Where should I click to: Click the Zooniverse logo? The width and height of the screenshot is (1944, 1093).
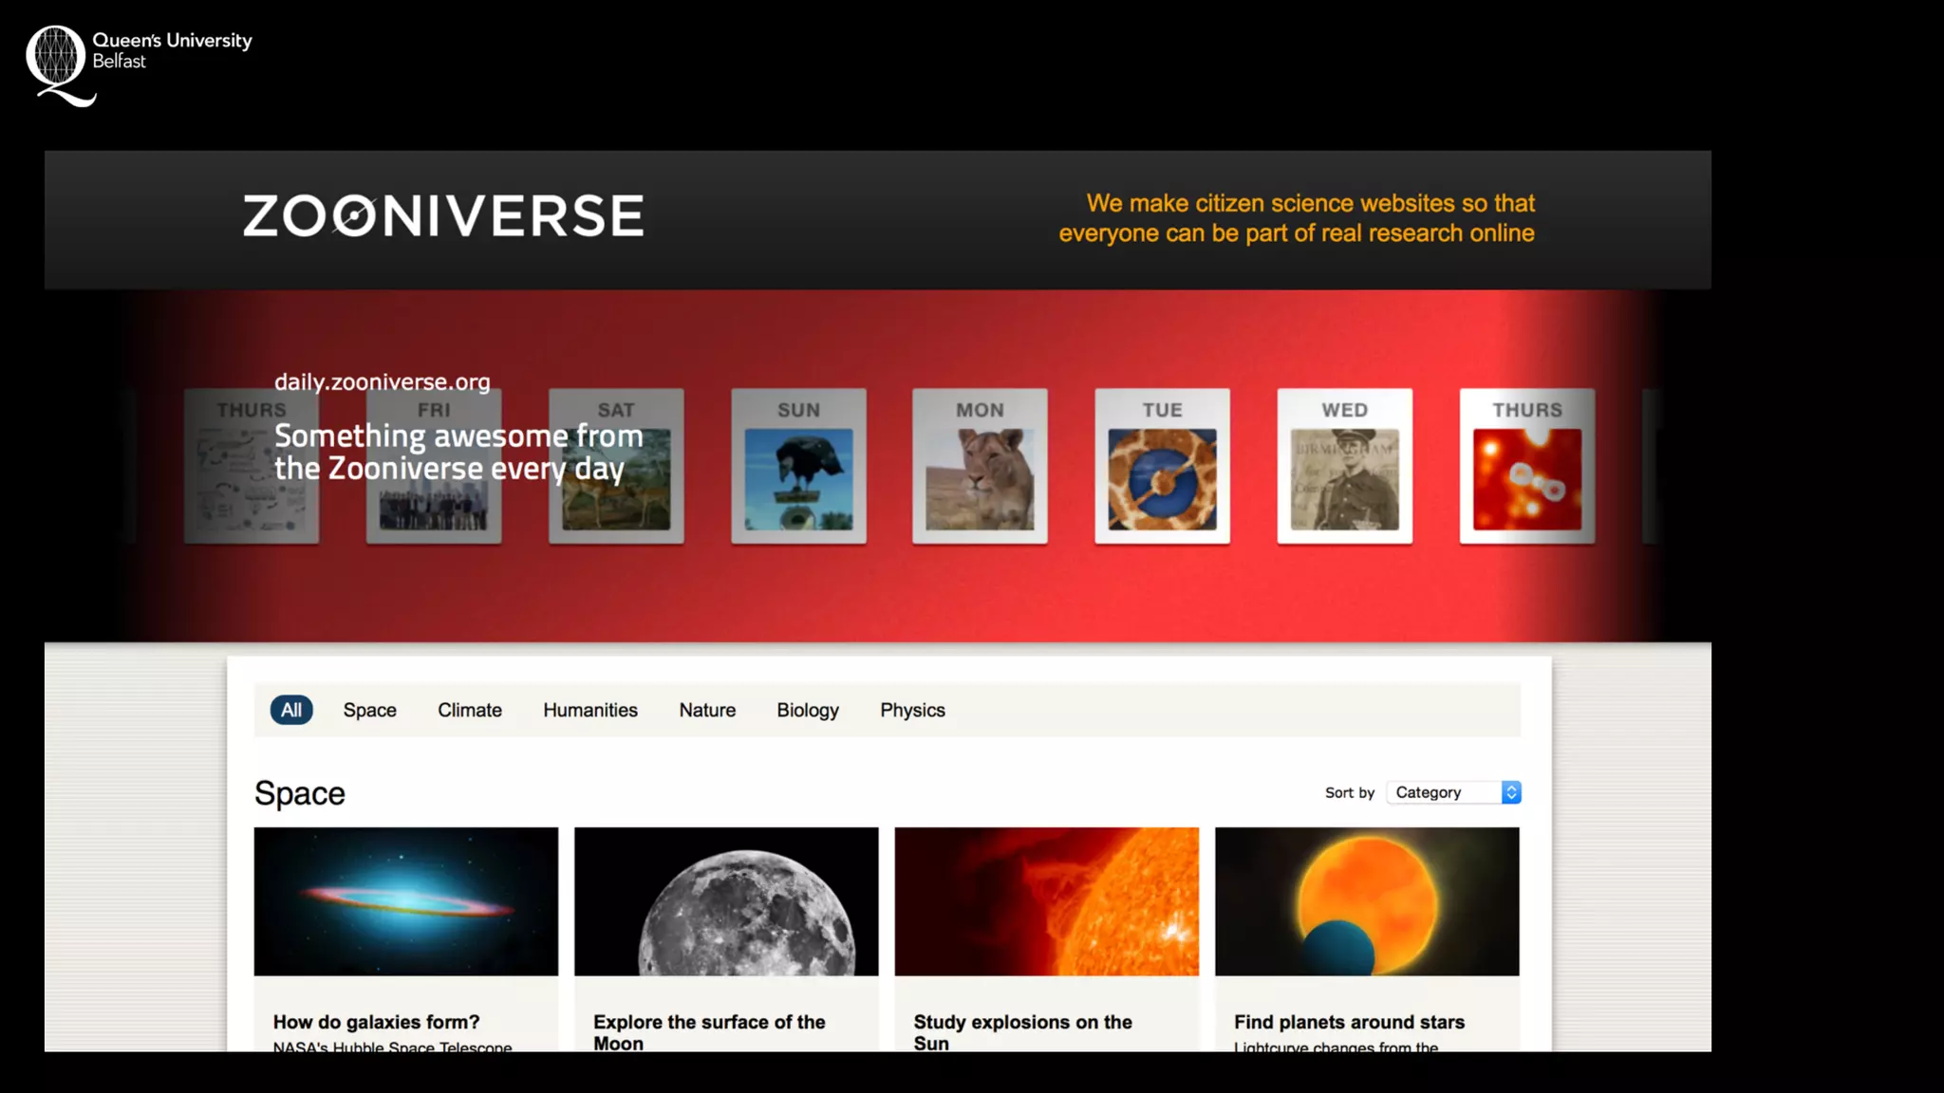click(x=443, y=215)
